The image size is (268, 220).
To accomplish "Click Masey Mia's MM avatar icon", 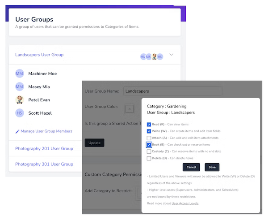I will [20, 86].
